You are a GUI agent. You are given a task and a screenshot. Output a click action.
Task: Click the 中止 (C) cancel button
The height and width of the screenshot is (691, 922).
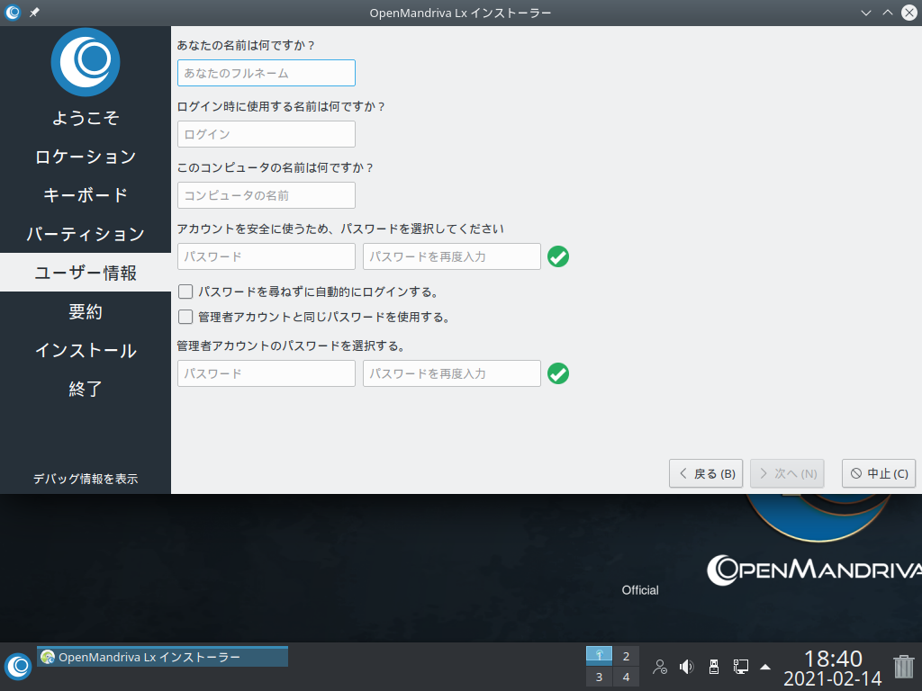point(879,473)
